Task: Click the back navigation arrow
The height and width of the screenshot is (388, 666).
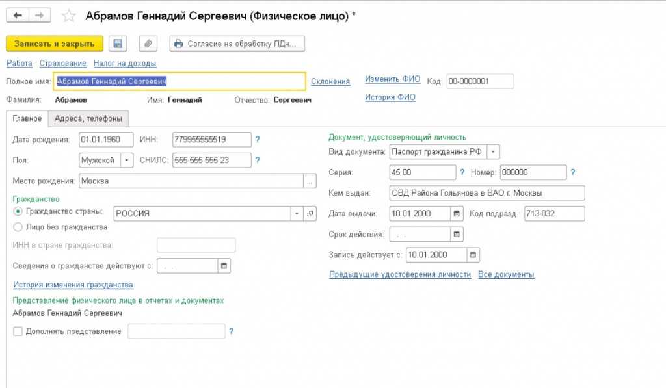Action: 17,15
